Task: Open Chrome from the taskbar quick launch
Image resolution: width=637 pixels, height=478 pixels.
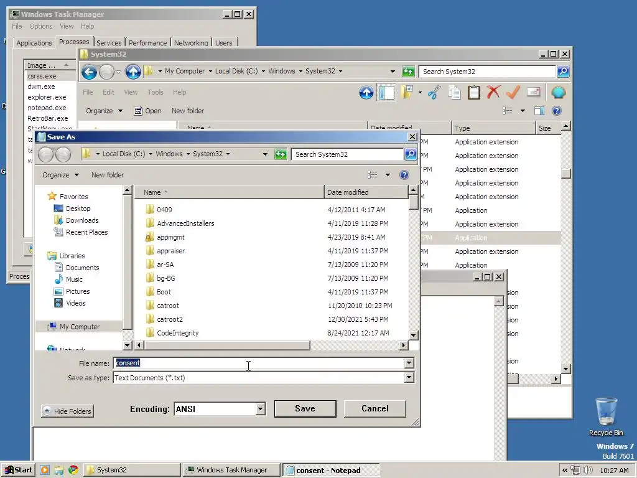Action: point(73,471)
